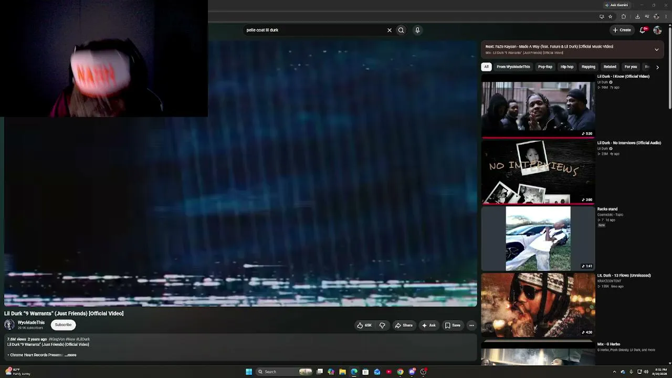Open the YouTube account avatar menu

pos(657,30)
